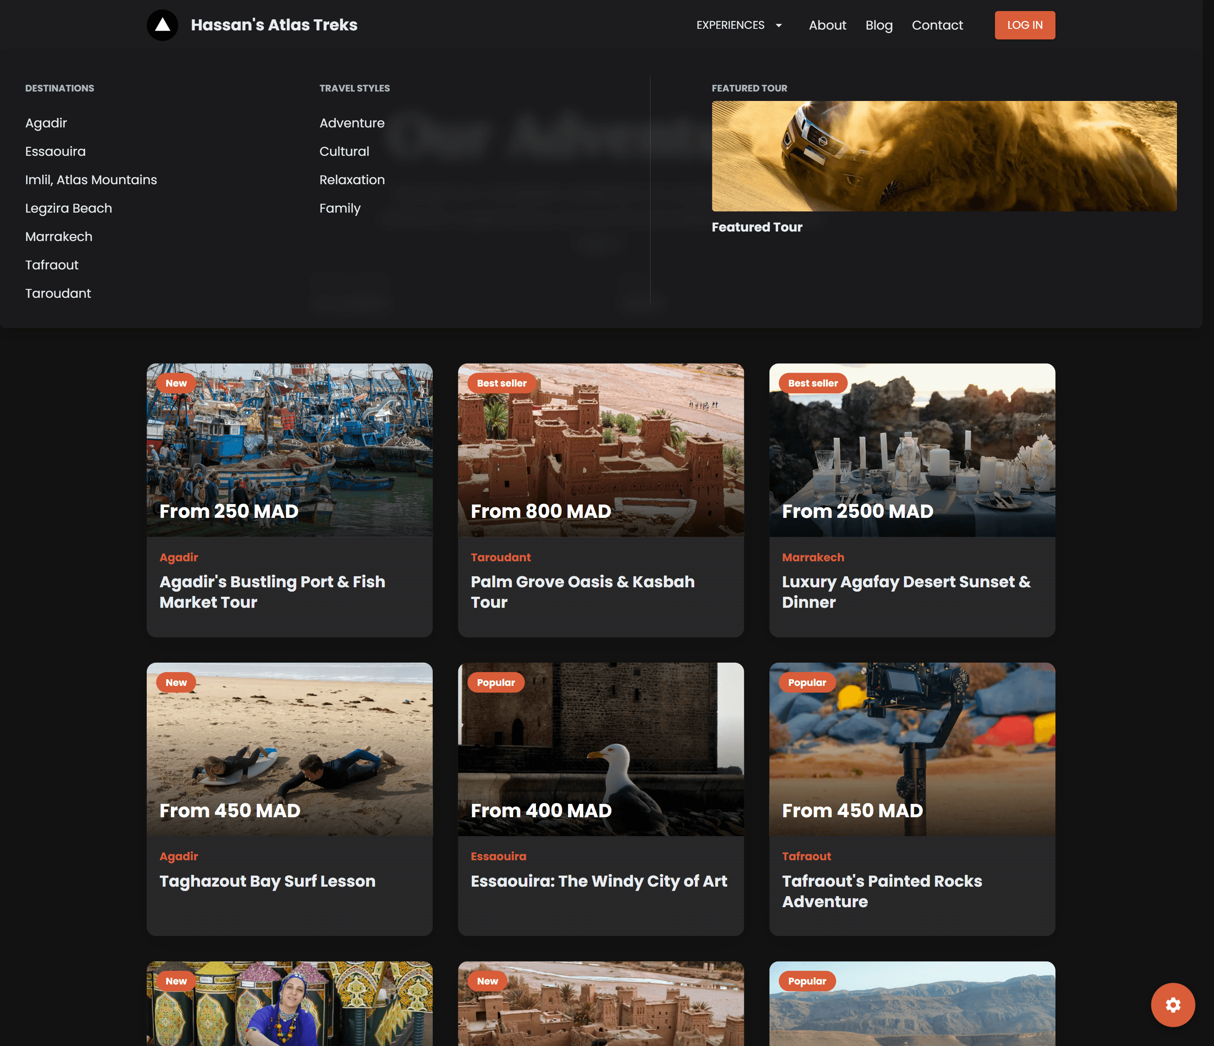Open the Contact page
The width and height of the screenshot is (1214, 1046).
point(937,25)
